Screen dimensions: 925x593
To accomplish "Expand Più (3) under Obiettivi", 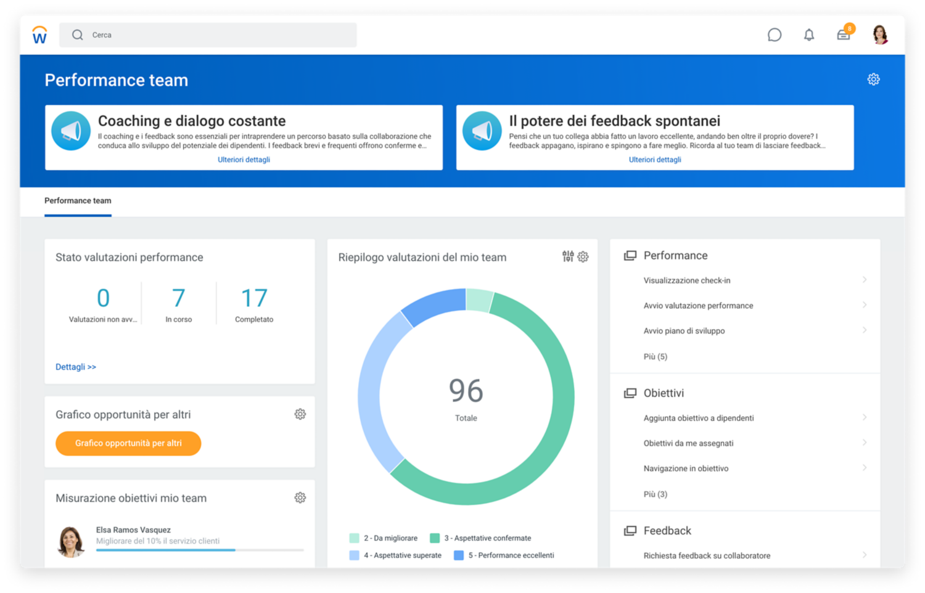I will (655, 494).
